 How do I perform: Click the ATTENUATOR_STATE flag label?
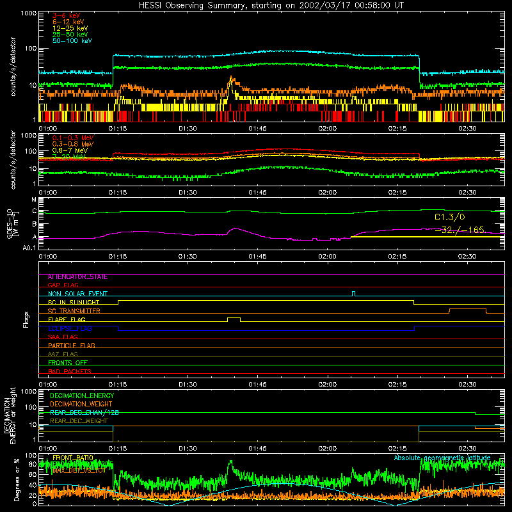pyautogui.click(x=77, y=277)
